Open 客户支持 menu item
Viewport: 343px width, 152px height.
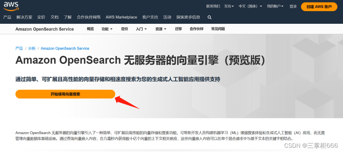click(150, 17)
